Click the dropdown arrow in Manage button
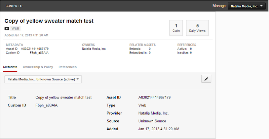The height and width of the screenshot is (139, 269). coord(262,6)
